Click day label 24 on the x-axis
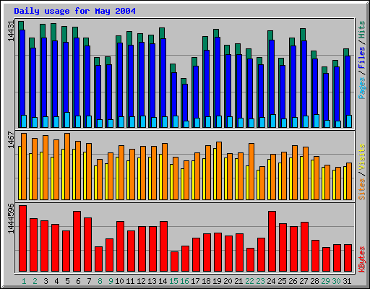Viewport: 370px width, 289px height. (271, 281)
